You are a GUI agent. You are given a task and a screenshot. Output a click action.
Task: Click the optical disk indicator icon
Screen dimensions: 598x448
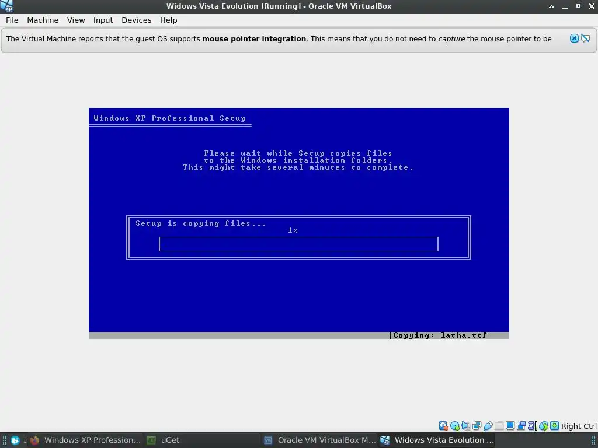click(454, 425)
